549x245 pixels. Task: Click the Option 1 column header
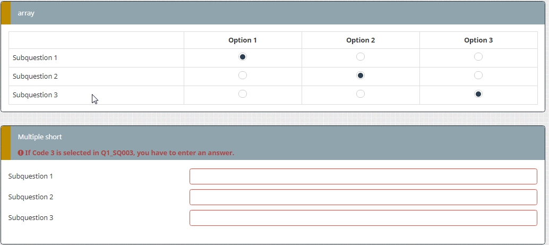243,40
